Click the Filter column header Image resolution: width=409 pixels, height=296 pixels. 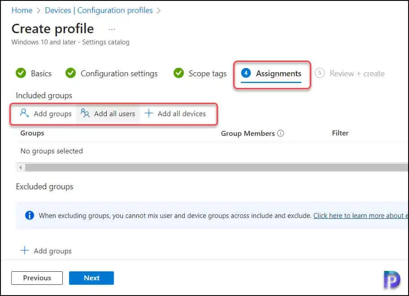coord(340,133)
